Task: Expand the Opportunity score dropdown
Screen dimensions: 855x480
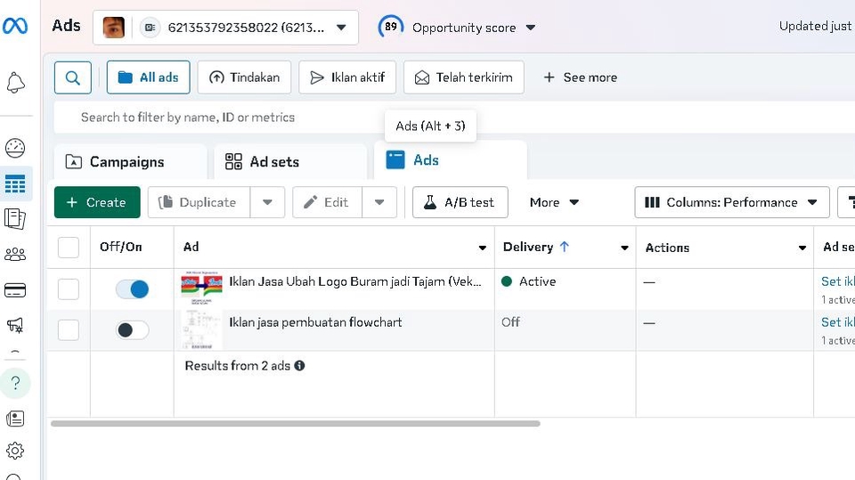Action: [531, 28]
